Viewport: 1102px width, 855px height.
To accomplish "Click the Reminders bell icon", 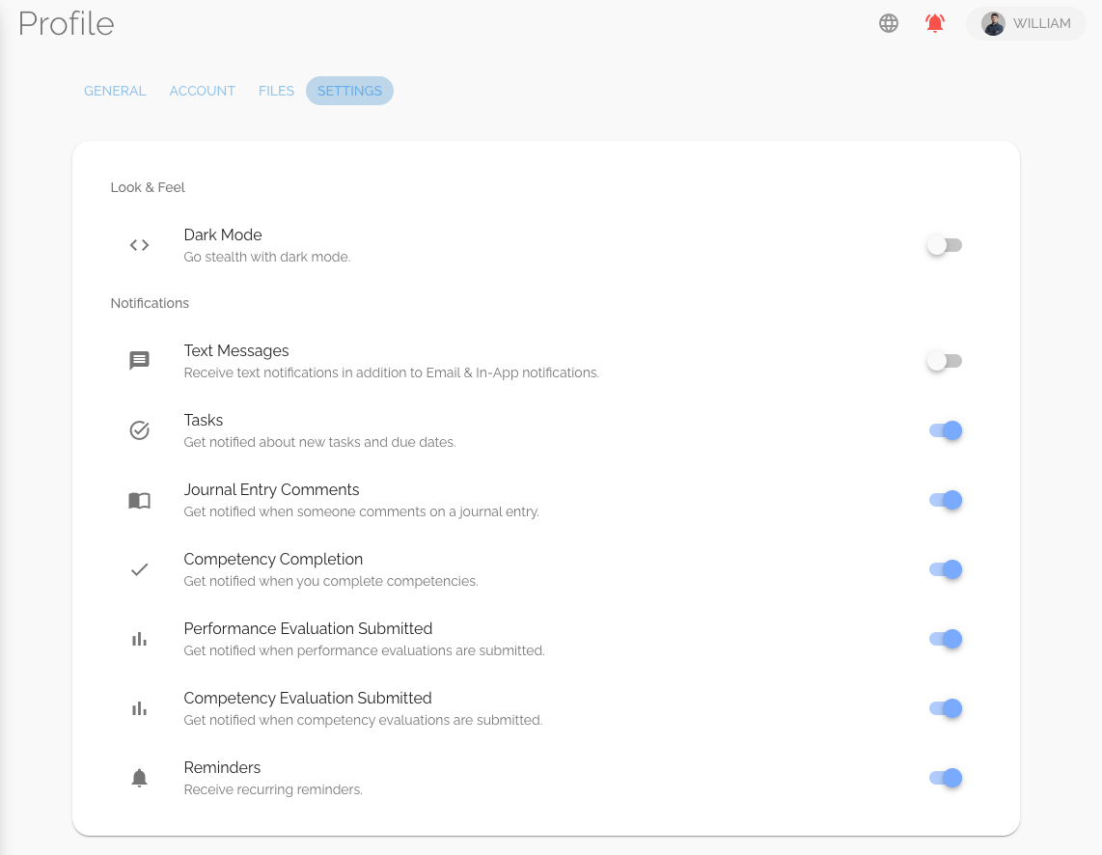I will click(139, 778).
